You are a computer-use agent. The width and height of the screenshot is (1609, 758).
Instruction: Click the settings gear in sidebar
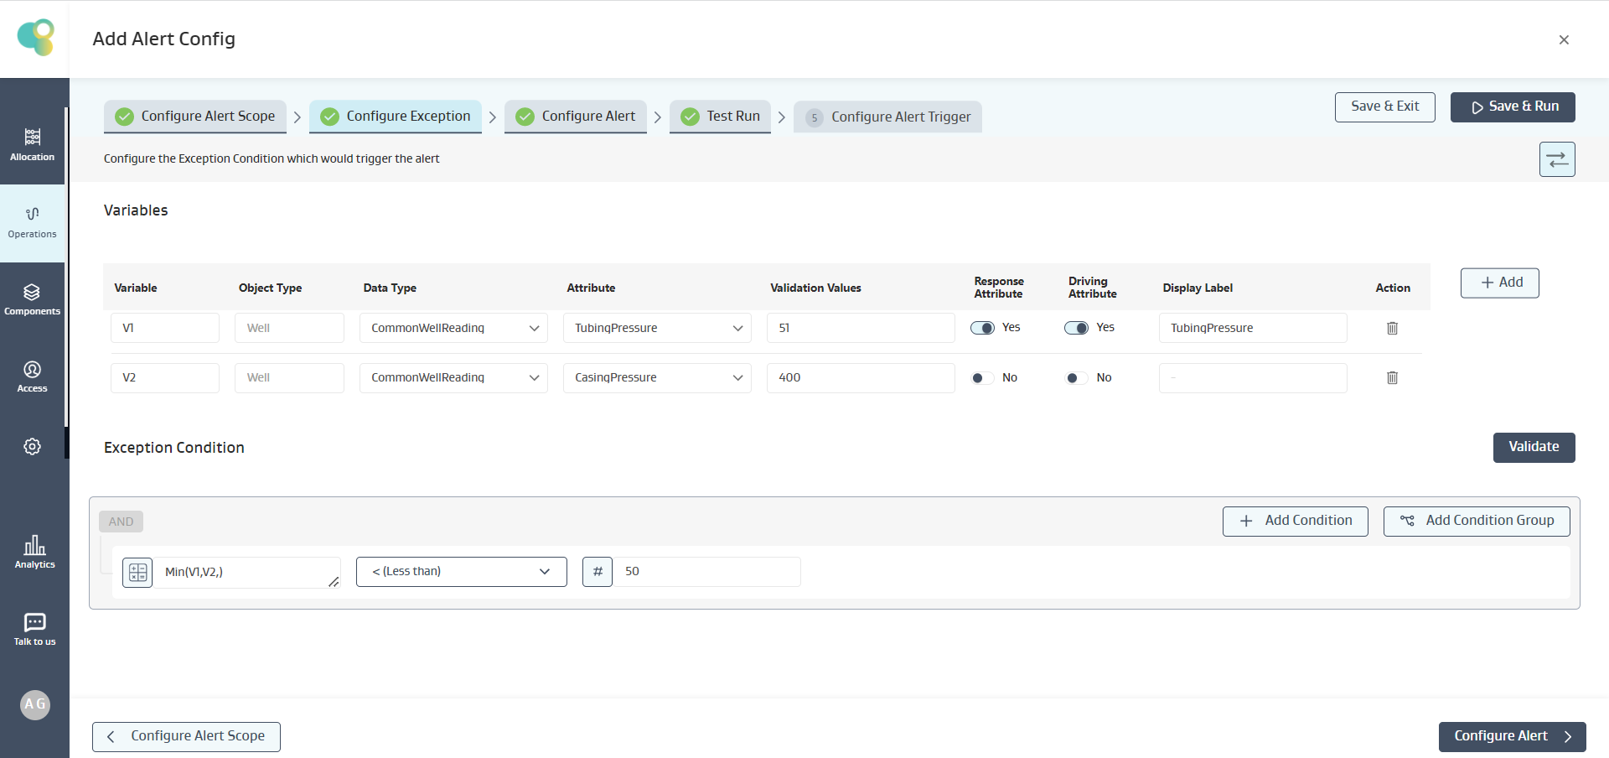coord(32,447)
